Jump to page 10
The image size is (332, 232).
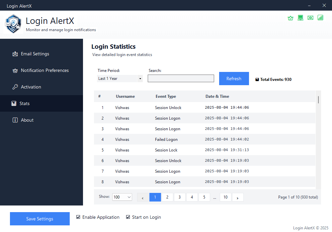pos(225,197)
